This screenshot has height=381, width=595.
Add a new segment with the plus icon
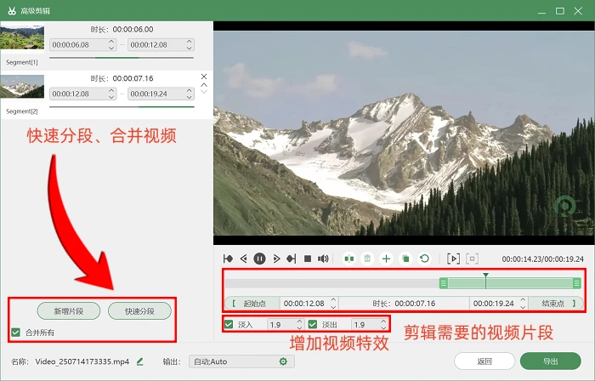click(386, 259)
